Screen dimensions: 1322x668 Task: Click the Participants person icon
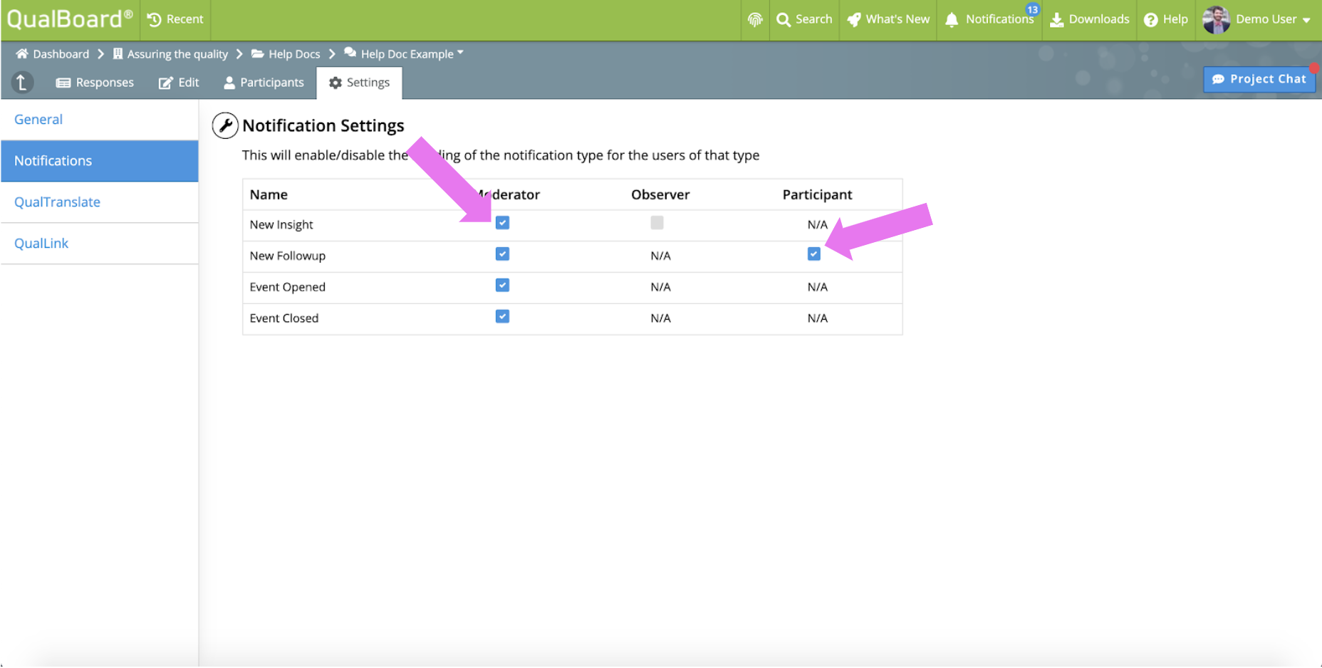[229, 83]
